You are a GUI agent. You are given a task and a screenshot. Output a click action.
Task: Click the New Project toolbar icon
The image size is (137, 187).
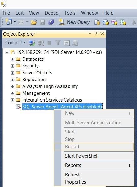[x=8, y=22]
